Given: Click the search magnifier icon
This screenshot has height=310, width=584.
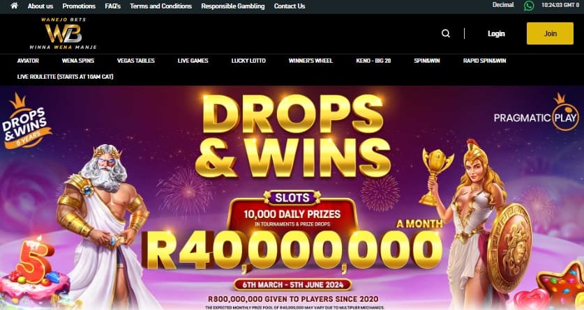Looking at the screenshot, I should 445,33.
